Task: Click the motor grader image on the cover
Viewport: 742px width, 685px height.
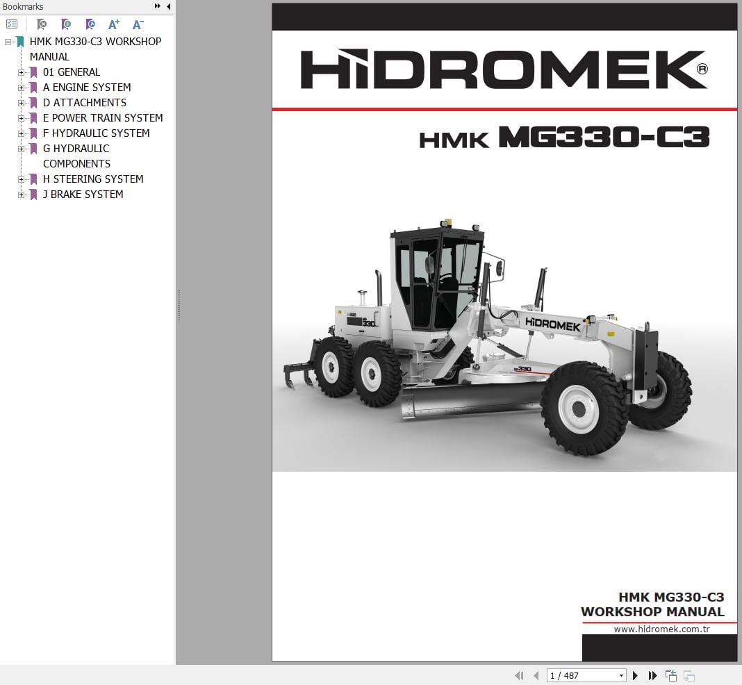Action: point(488,337)
